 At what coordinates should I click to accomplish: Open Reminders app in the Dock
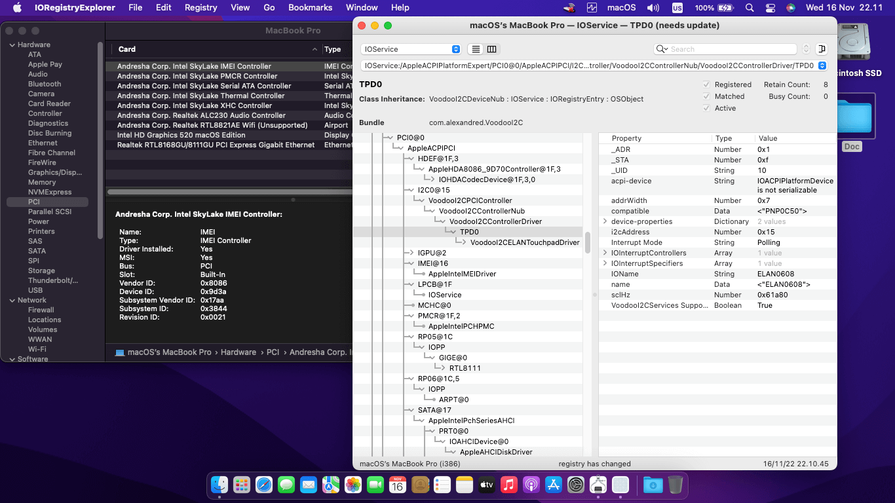pyautogui.click(x=442, y=485)
